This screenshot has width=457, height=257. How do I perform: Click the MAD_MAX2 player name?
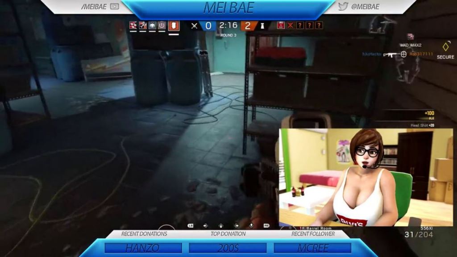(x=411, y=45)
